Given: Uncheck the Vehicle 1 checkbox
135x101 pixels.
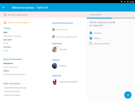Looking at the screenshot, I should 91,38.
